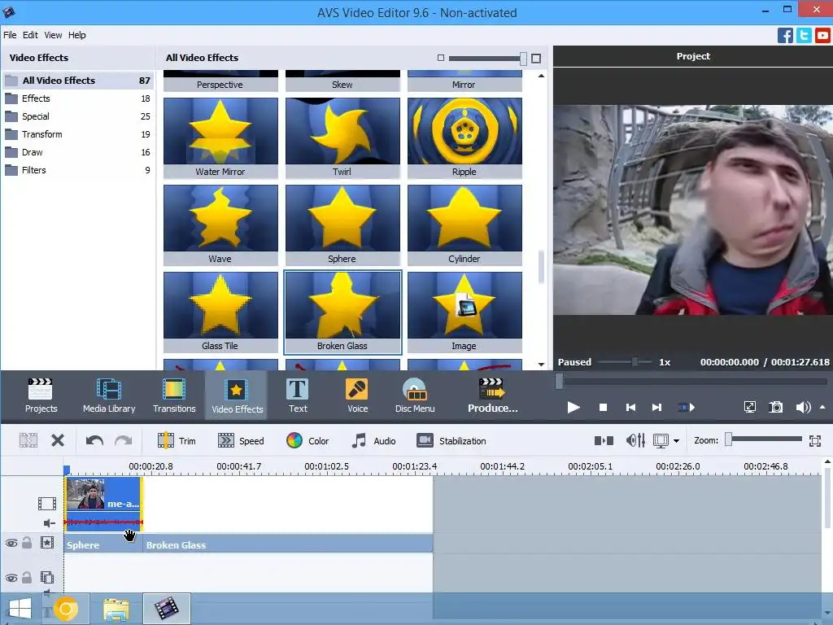Click the Speed tool

pyautogui.click(x=241, y=440)
